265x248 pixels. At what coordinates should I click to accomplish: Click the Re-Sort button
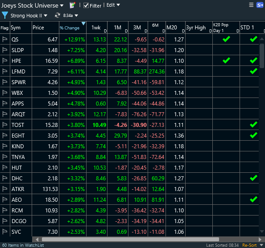point(249,245)
